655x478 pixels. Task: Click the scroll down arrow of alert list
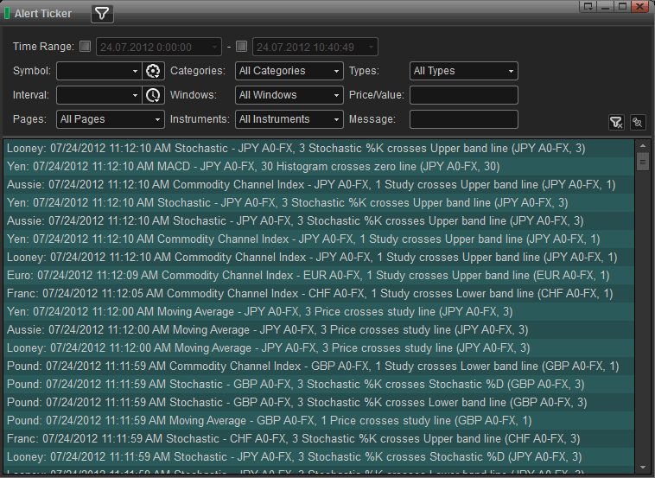tap(642, 466)
